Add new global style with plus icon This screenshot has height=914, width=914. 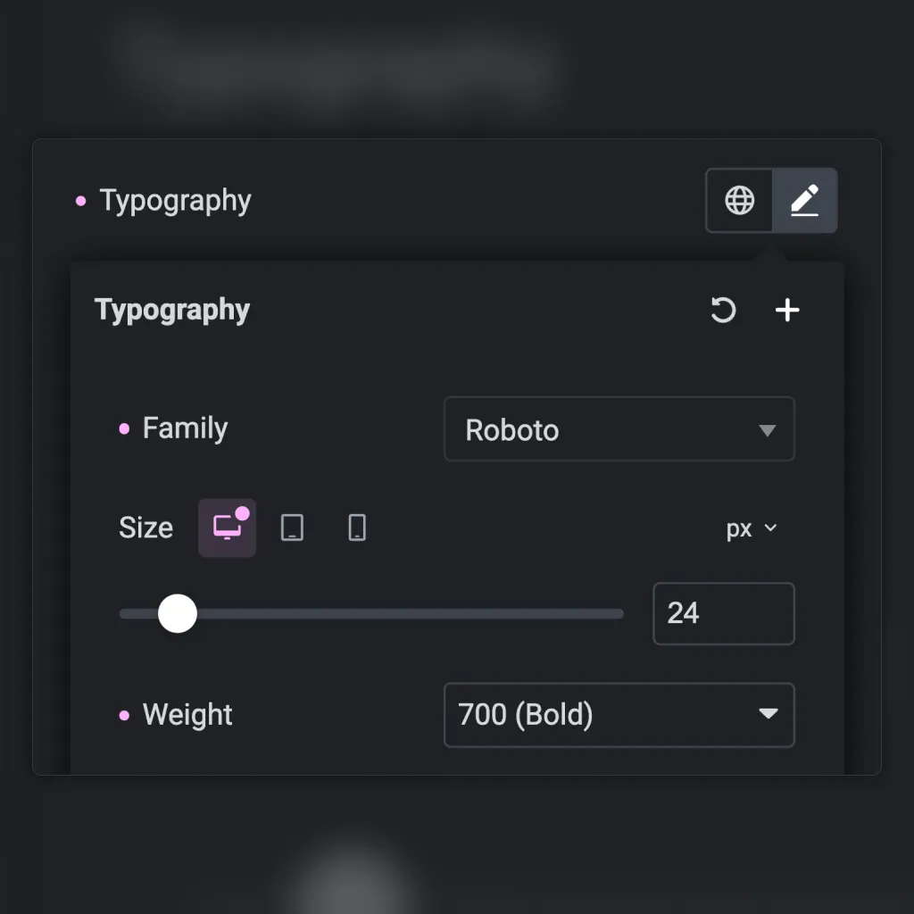coord(787,310)
